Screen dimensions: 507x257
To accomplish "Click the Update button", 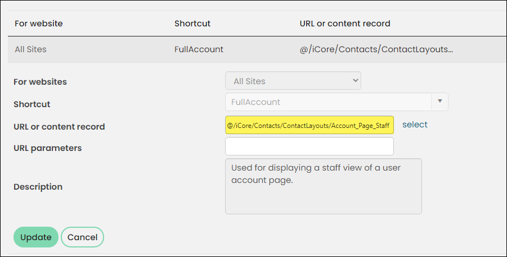I will click(36, 237).
